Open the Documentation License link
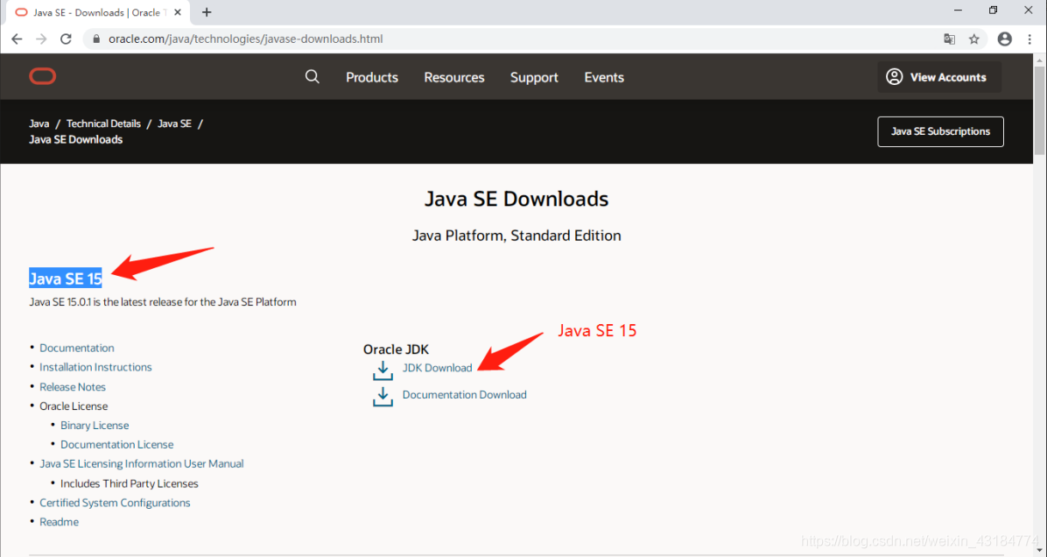 point(116,445)
